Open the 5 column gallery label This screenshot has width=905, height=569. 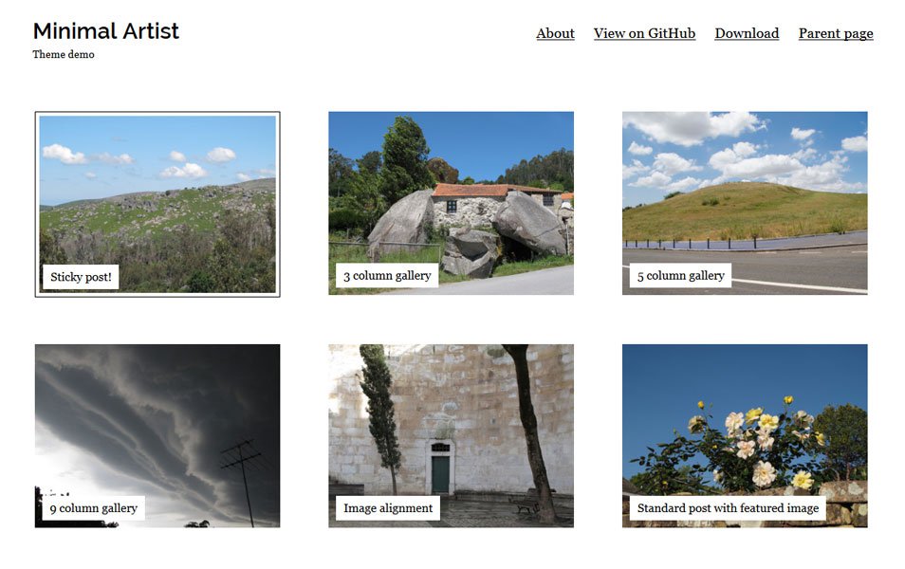680,276
